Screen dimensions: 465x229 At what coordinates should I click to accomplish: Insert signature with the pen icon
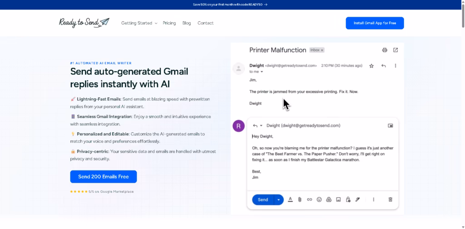click(x=358, y=199)
